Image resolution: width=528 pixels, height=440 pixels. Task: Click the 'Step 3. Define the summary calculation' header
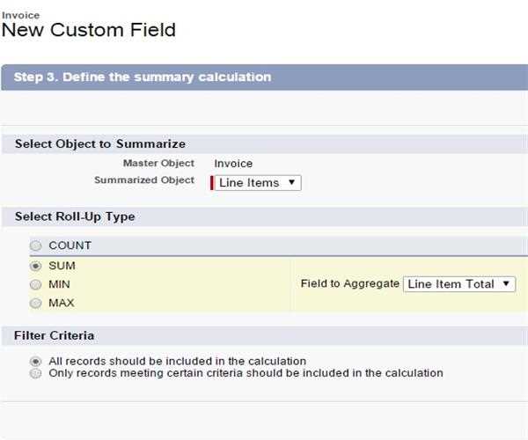(143, 77)
